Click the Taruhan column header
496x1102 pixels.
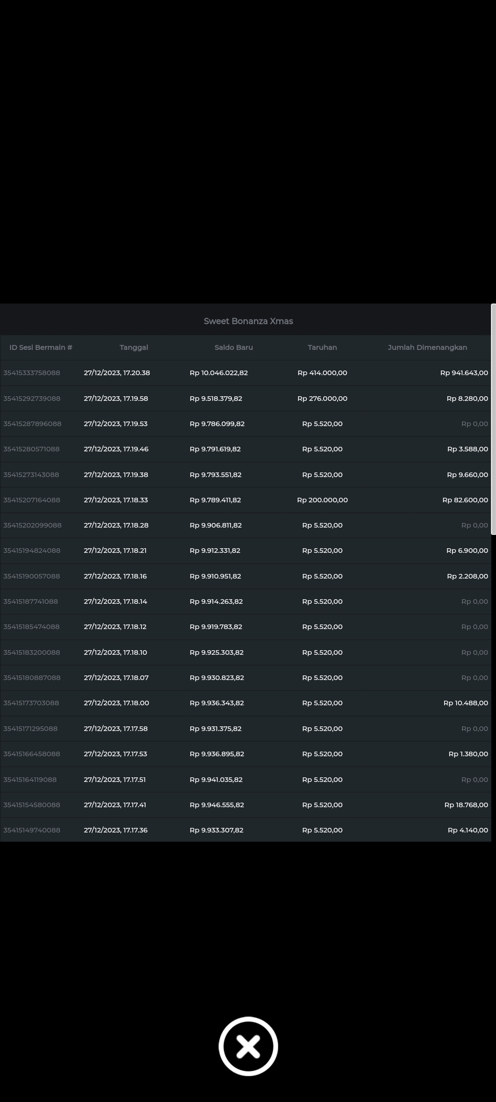click(322, 348)
